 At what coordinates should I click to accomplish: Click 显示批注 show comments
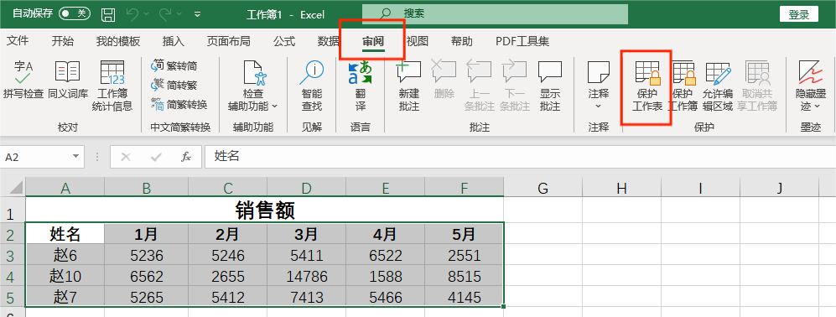550,86
